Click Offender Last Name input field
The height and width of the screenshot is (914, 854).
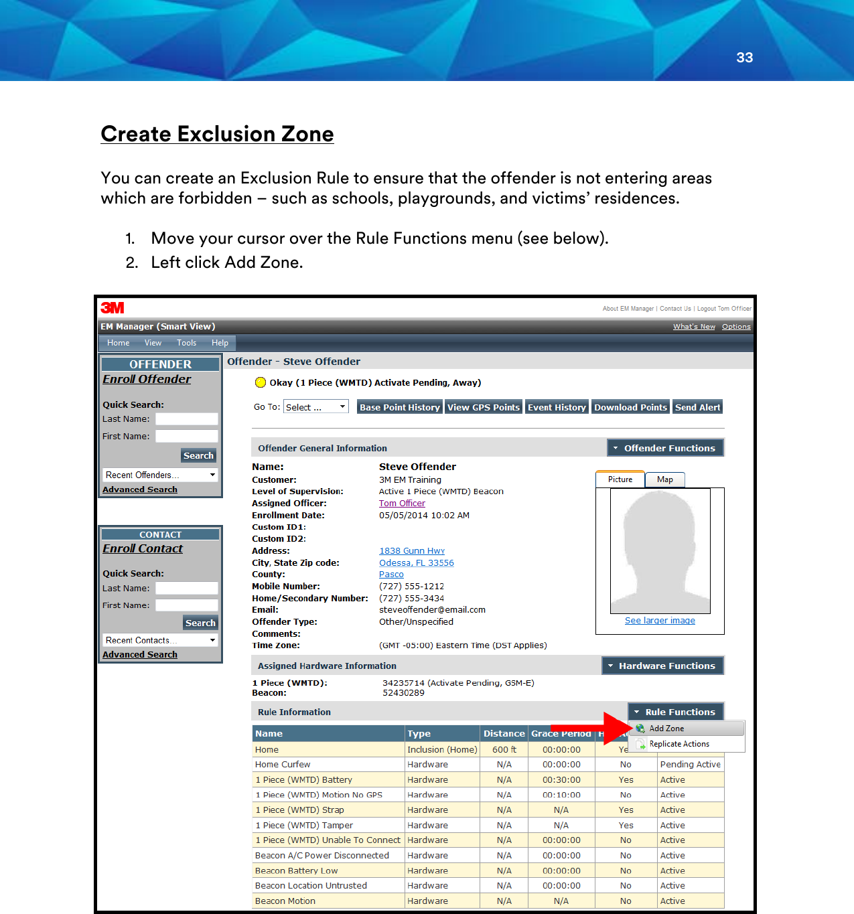187,418
